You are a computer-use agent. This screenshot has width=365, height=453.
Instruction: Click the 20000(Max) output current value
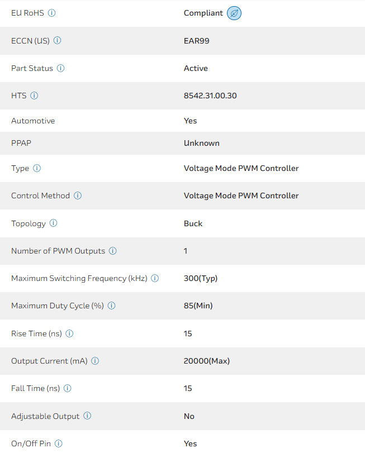[x=207, y=361]
